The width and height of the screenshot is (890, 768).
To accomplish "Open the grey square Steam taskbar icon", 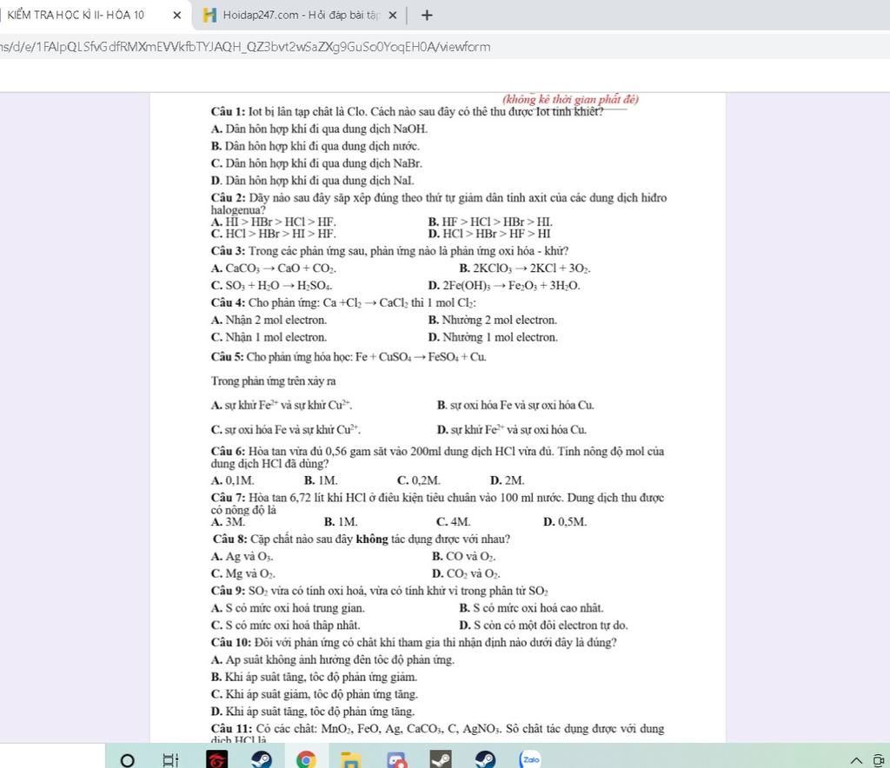I will pyautogui.click(x=441, y=759).
